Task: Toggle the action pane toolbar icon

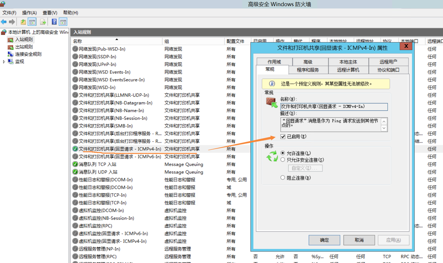Action: tap(63, 22)
